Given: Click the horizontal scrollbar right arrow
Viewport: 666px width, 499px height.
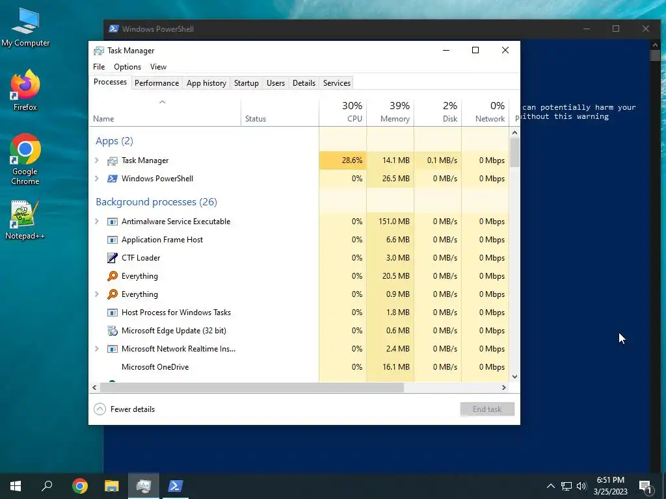Looking at the screenshot, I should (504, 387).
